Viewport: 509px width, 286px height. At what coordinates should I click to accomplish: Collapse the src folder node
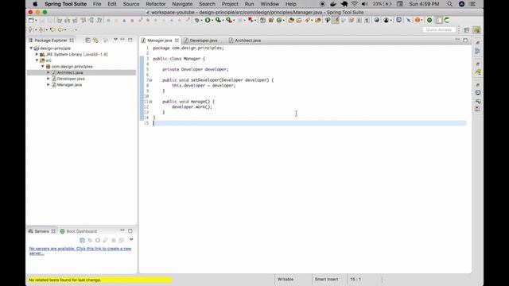pos(37,60)
